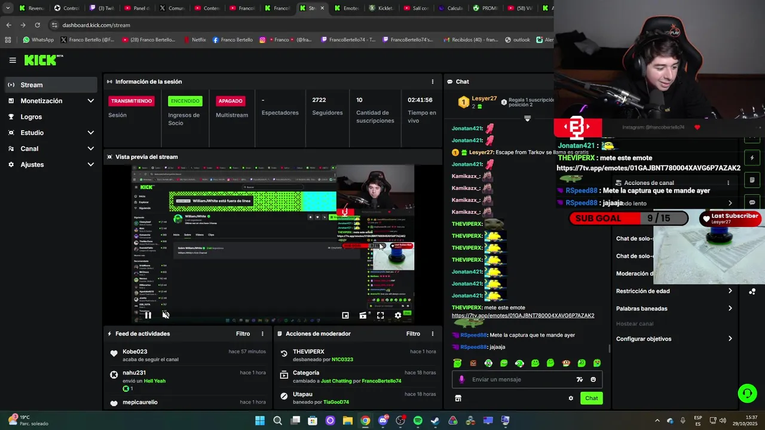765x430 pixels.
Task: Show hidden system tray icons
Action: coord(657,420)
